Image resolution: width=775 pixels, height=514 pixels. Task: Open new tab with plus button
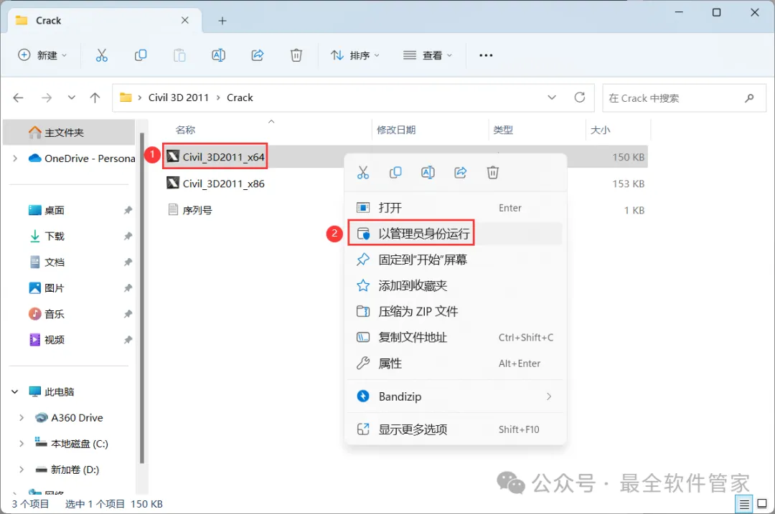[x=222, y=21]
